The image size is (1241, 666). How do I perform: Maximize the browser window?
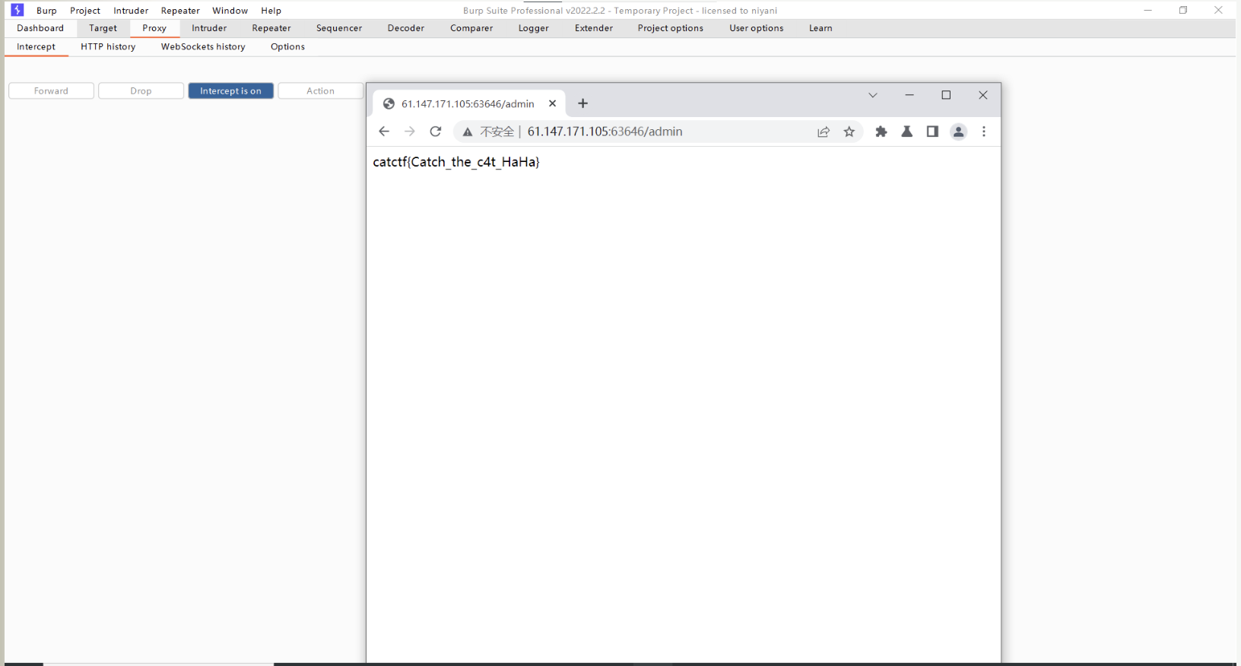coord(946,95)
